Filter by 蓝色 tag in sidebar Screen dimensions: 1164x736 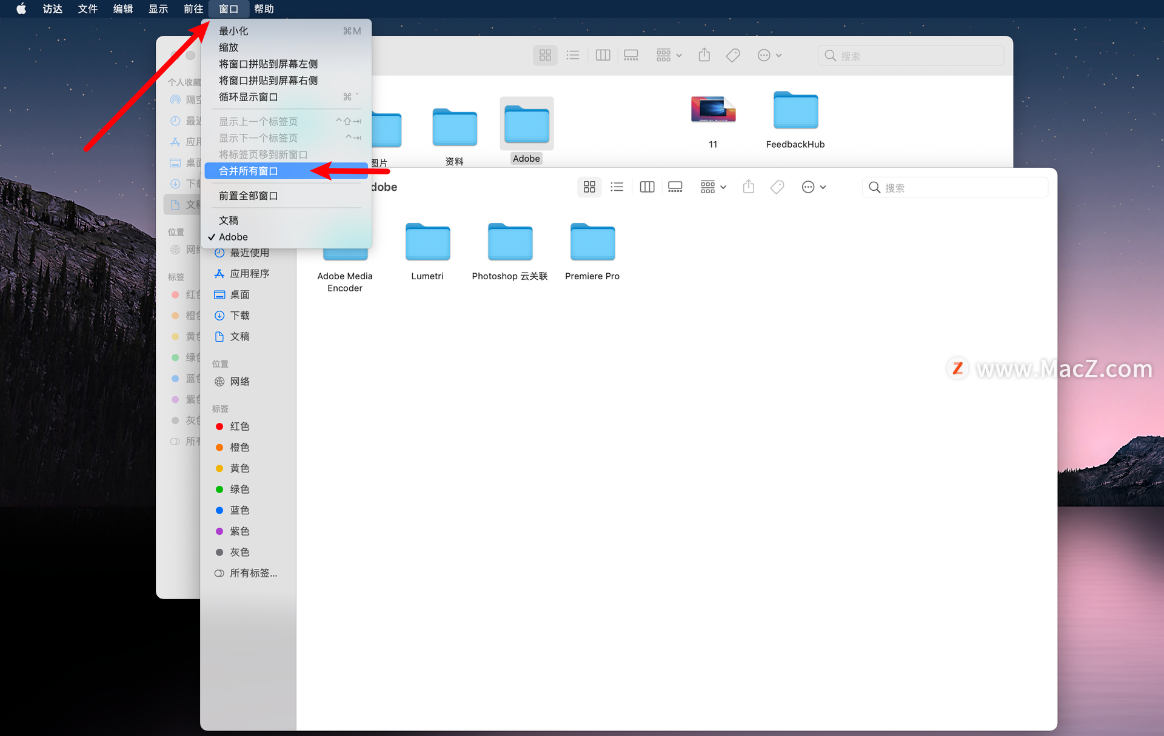point(249,510)
